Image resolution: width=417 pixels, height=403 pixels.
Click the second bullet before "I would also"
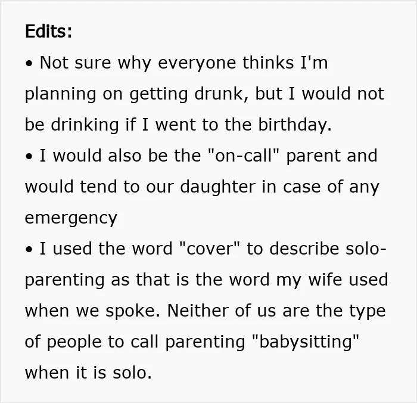pyautogui.click(x=29, y=157)
